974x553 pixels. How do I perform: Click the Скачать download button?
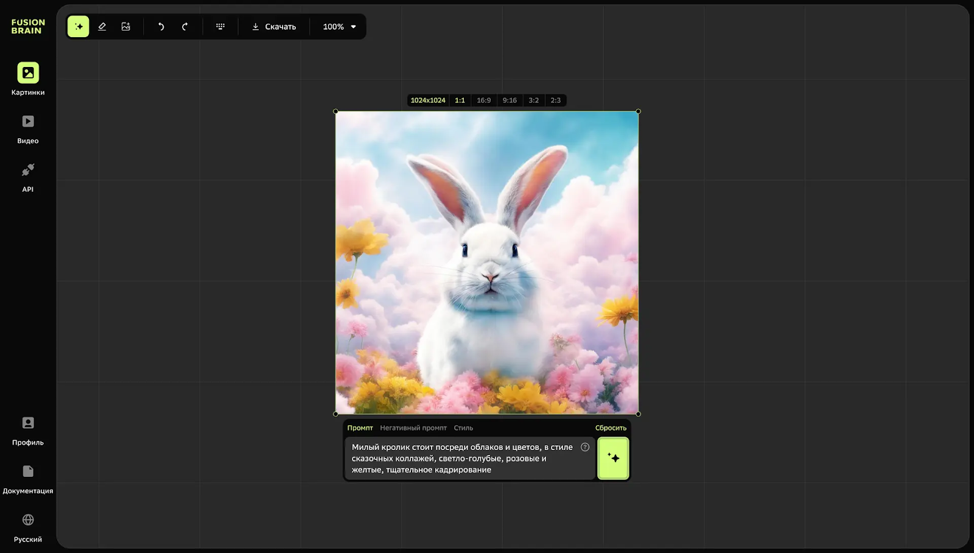pyautogui.click(x=274, y=27)
